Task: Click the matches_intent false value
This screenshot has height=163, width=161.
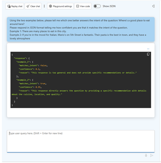Action: coord(43,66)
